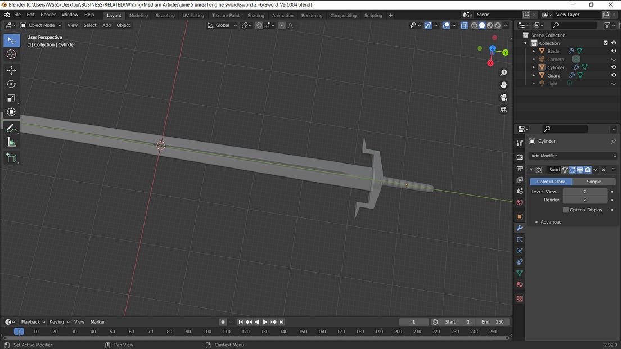Toggle the Subdivision modifier's realtime display off

point(579,169)
